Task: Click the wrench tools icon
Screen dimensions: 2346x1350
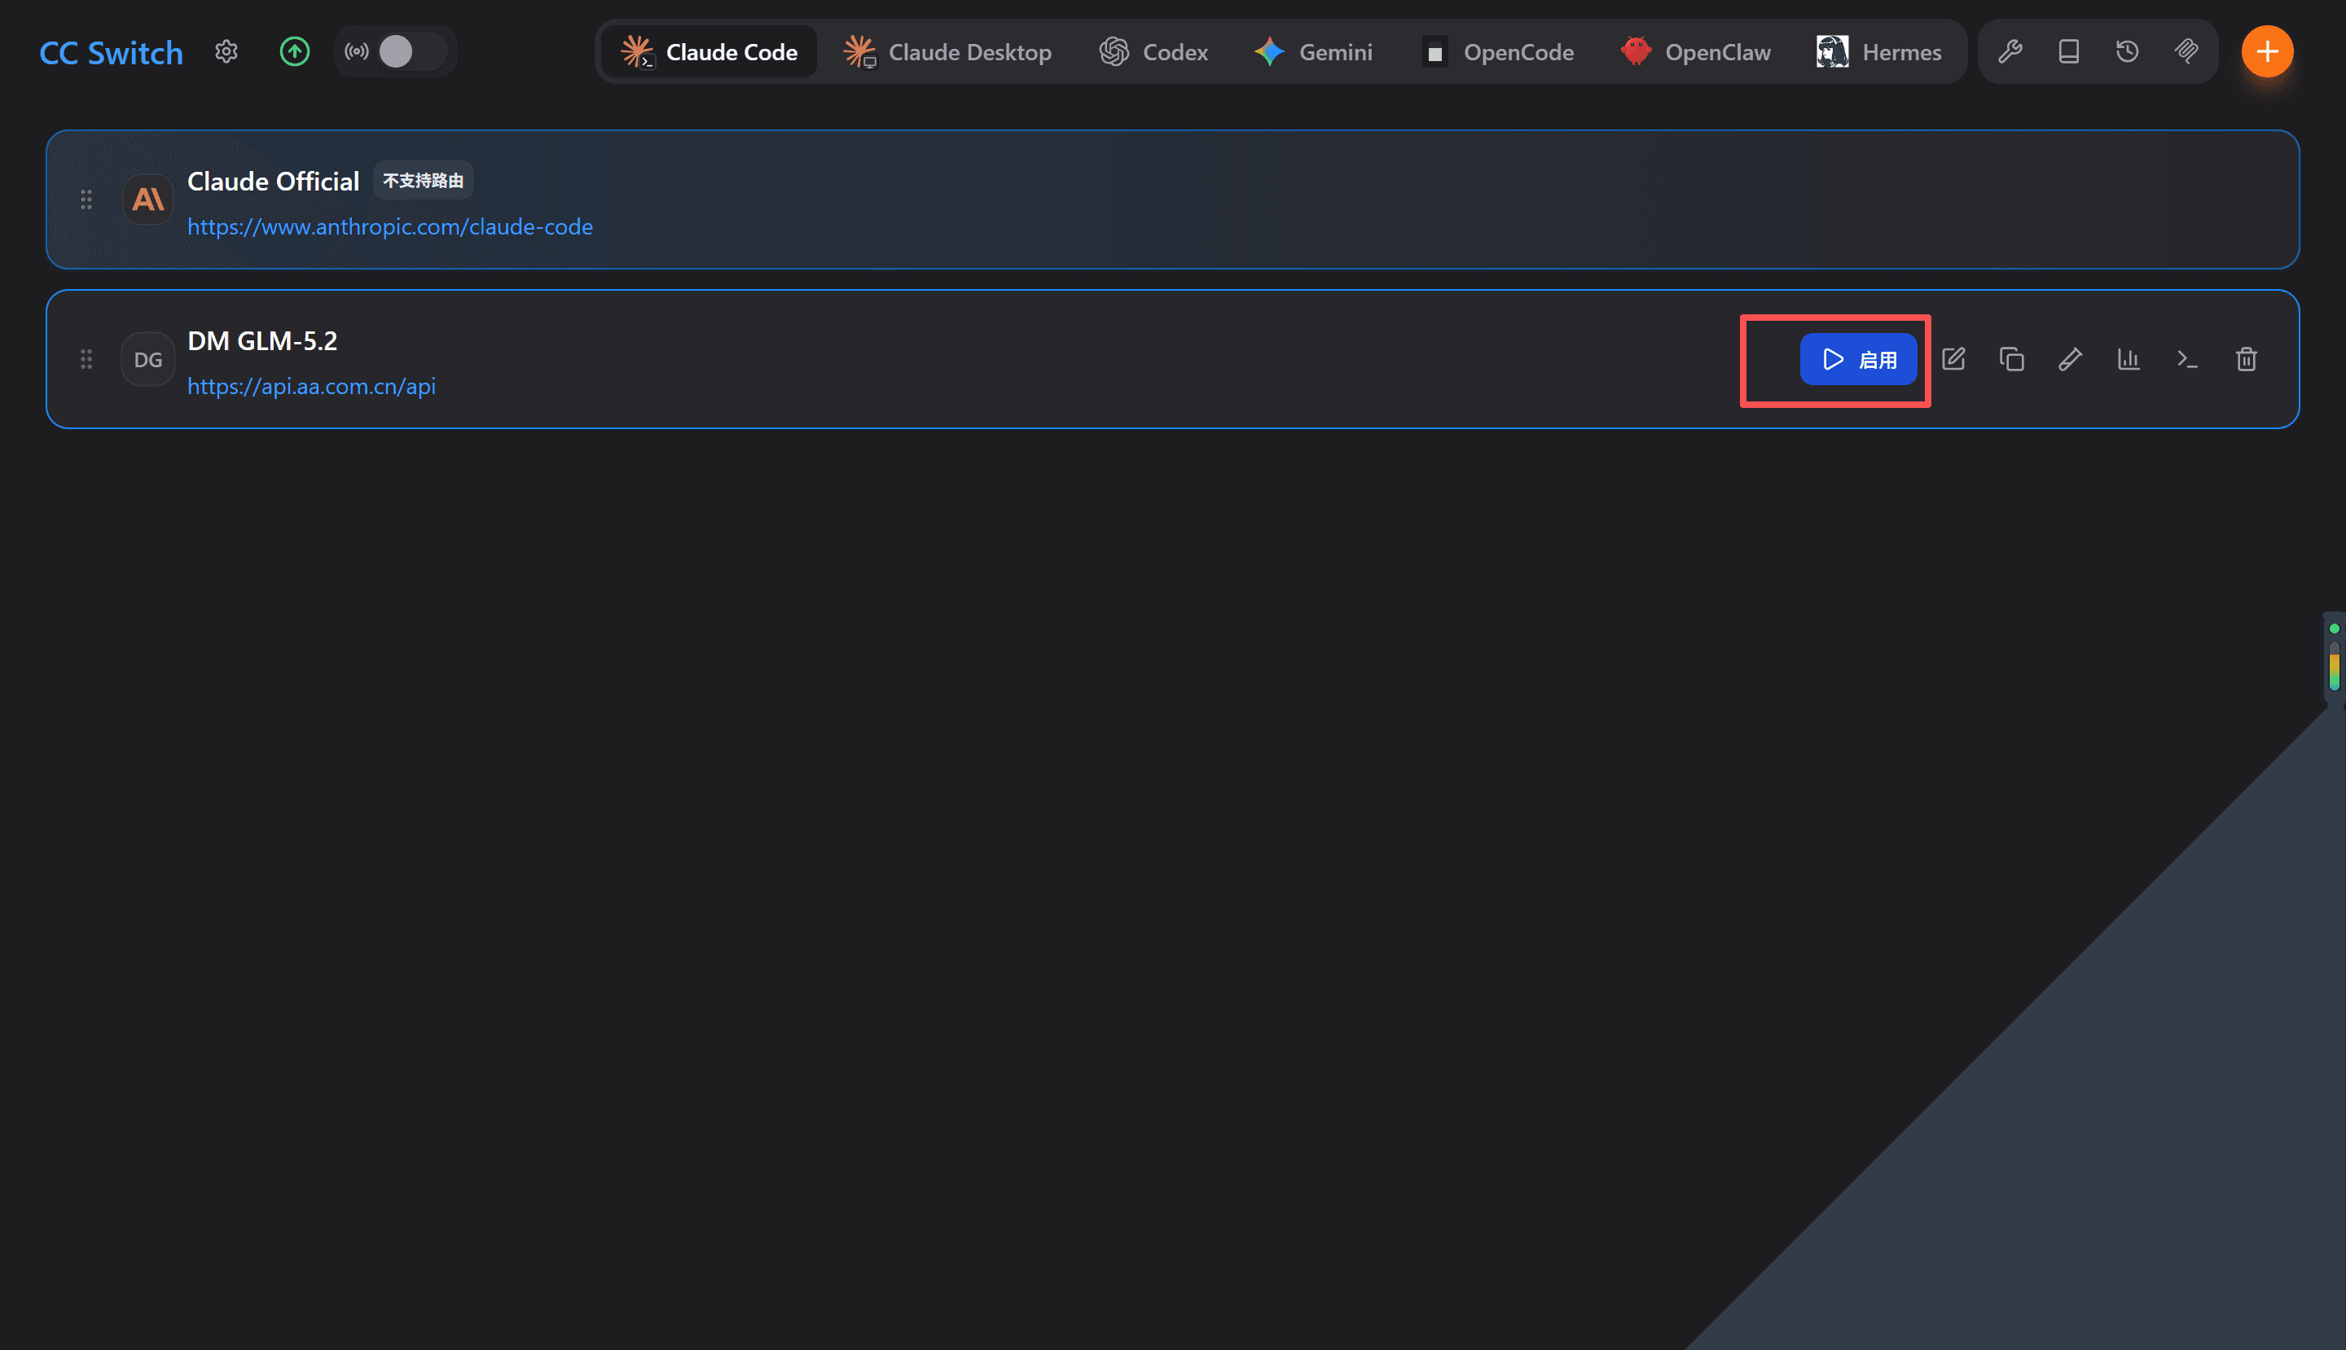Action: [x=2010, y=52]
